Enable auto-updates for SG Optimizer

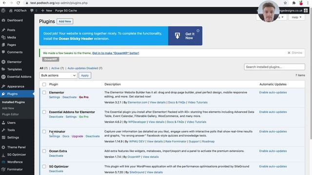coord(273,166)
